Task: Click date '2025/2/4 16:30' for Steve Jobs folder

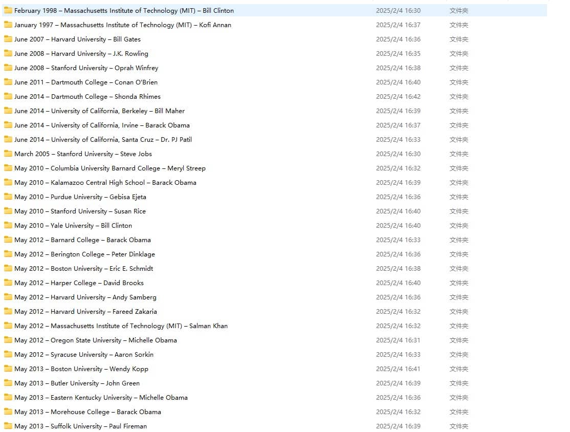Action: point(398,154)
